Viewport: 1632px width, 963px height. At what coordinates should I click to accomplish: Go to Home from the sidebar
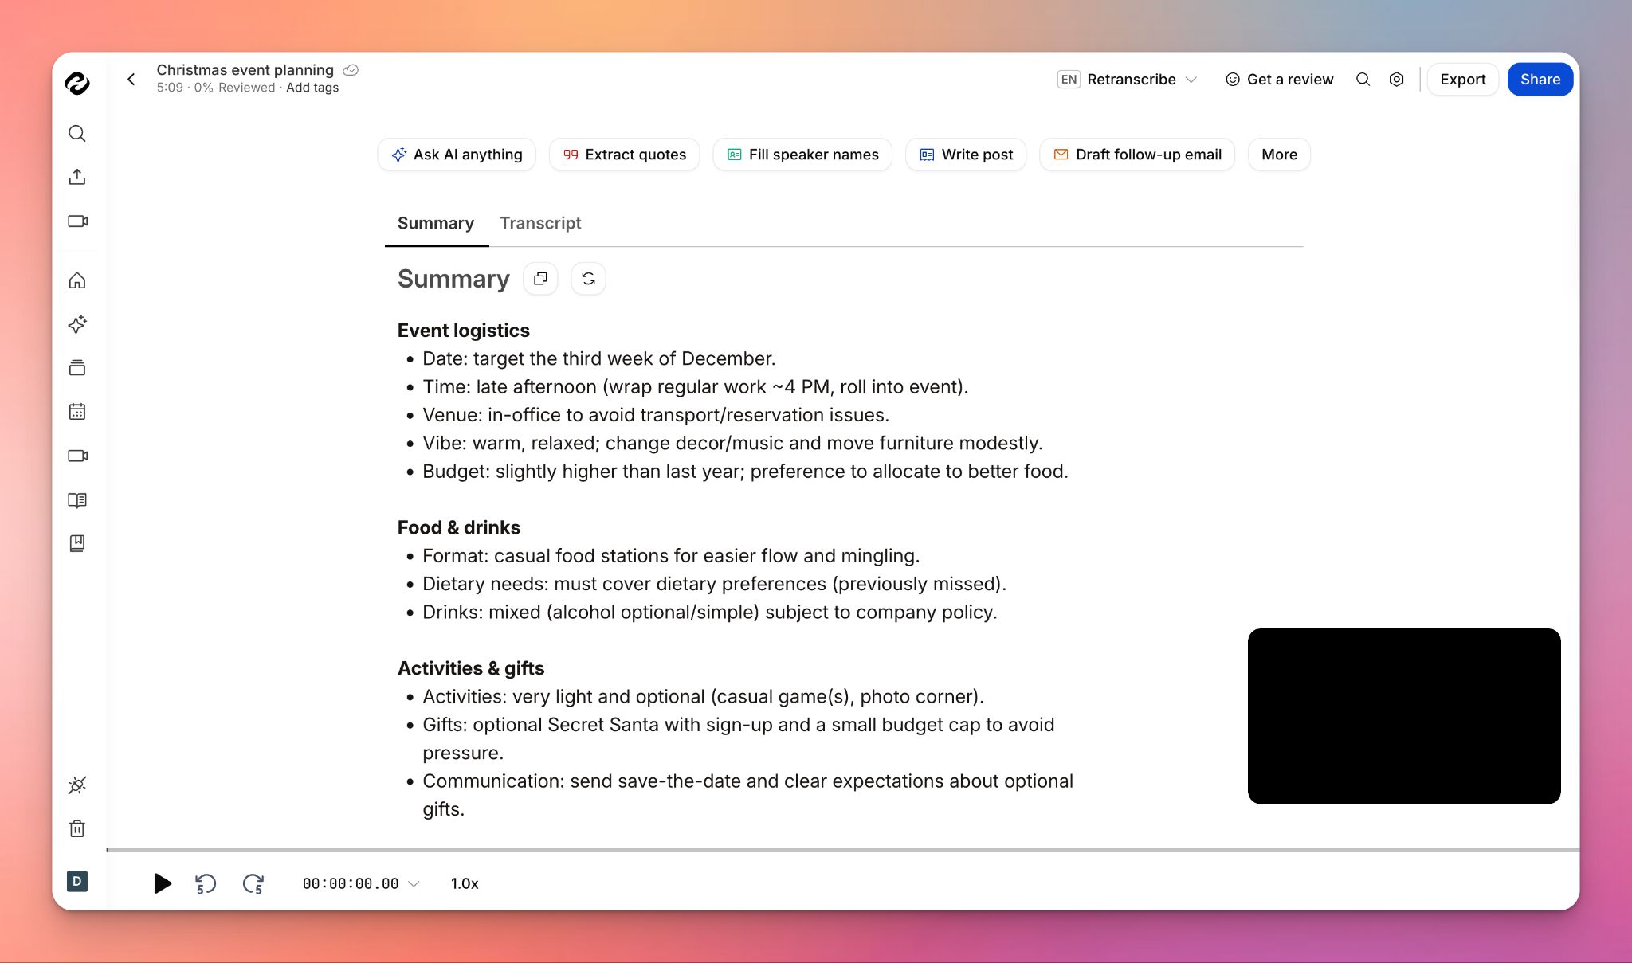point(76,280)
